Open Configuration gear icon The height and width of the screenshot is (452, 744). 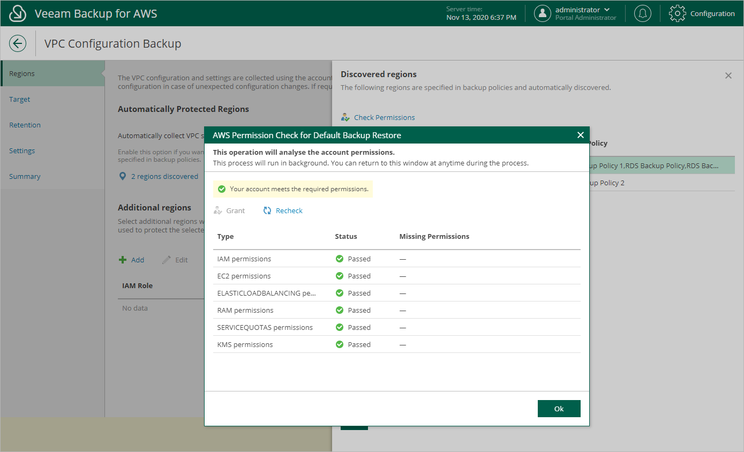pos(678,13)
